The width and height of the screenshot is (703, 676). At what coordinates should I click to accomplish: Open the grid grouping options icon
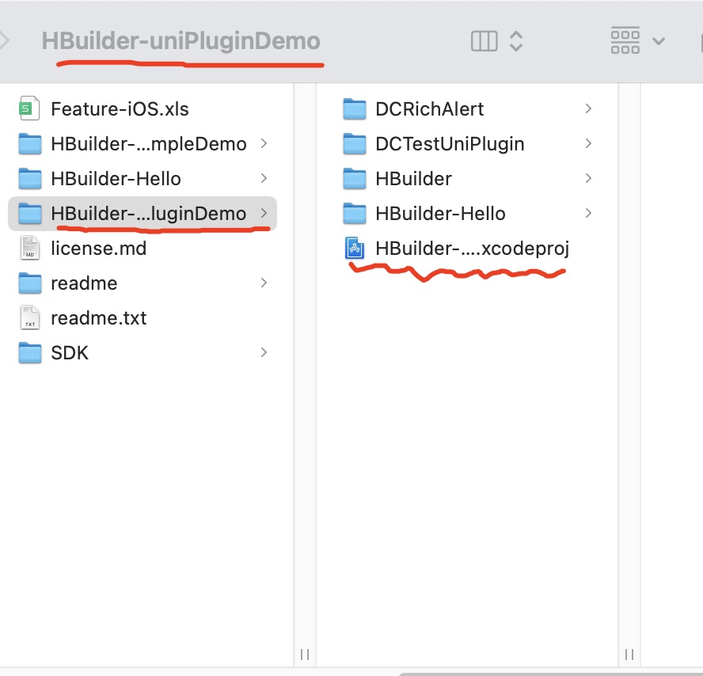coord(625,41)
